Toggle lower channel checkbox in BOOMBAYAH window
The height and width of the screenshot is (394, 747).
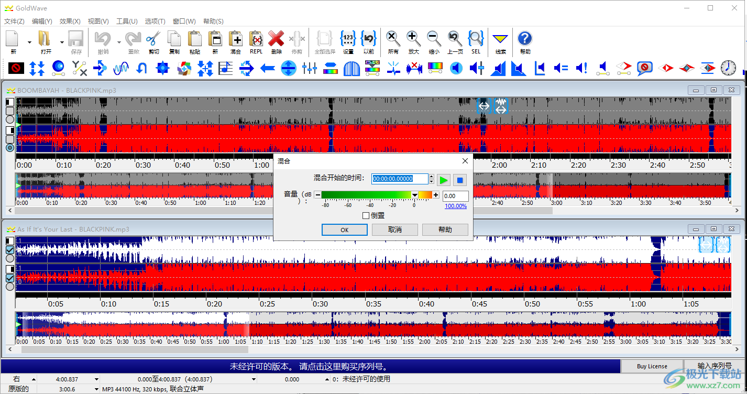pos(10,139)
